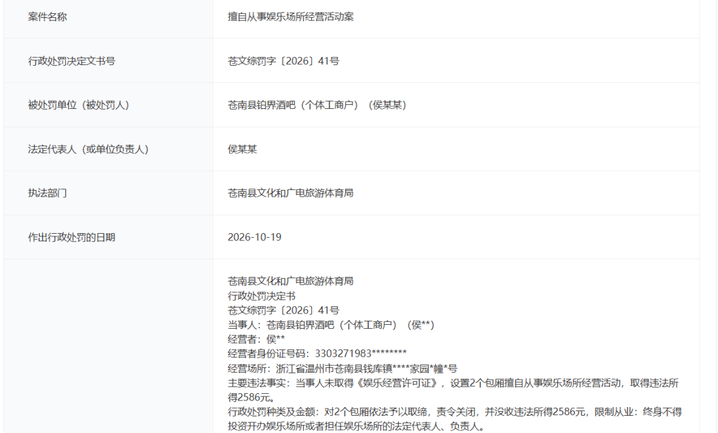This screenshot has width=718, height=433.
Task: Click the punished entity 苍南县铂界酒吧 value
Action: click(317, 105)
